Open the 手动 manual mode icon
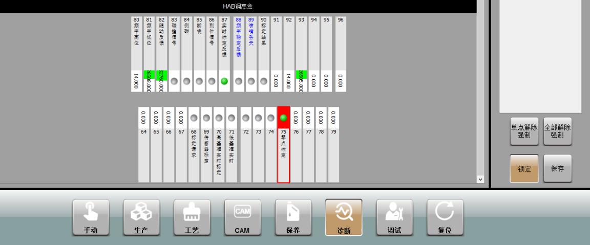 click(91, 217)
